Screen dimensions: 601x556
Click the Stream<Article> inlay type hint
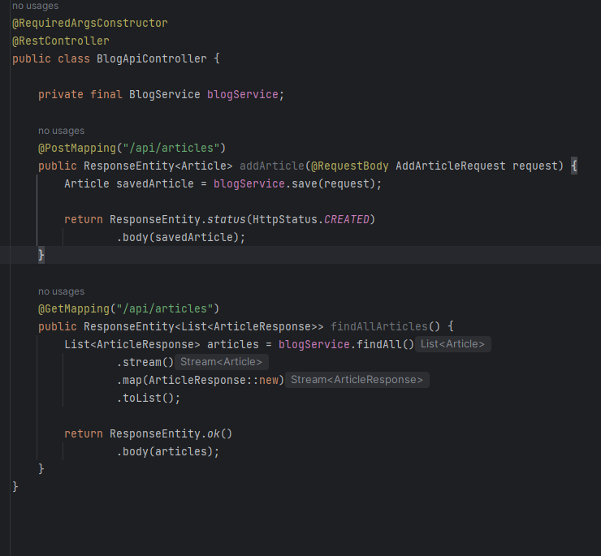pos(221,362)
